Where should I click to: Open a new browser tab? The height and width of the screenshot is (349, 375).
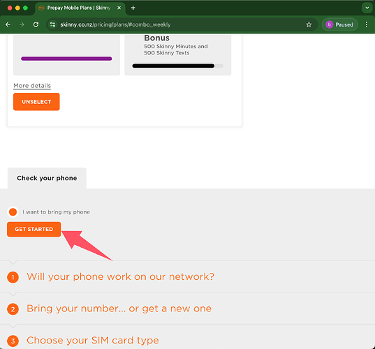[133, 8]
